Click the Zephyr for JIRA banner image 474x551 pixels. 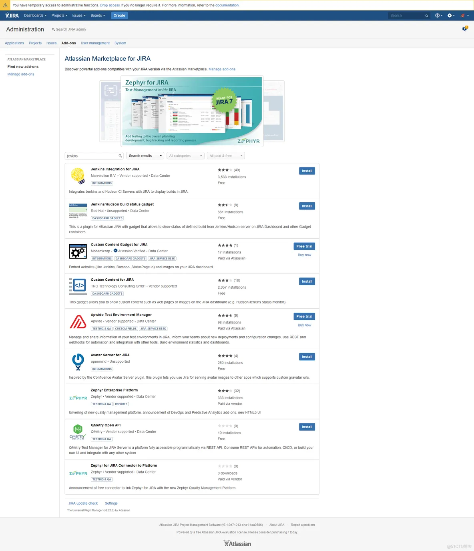tap(192, 111)
